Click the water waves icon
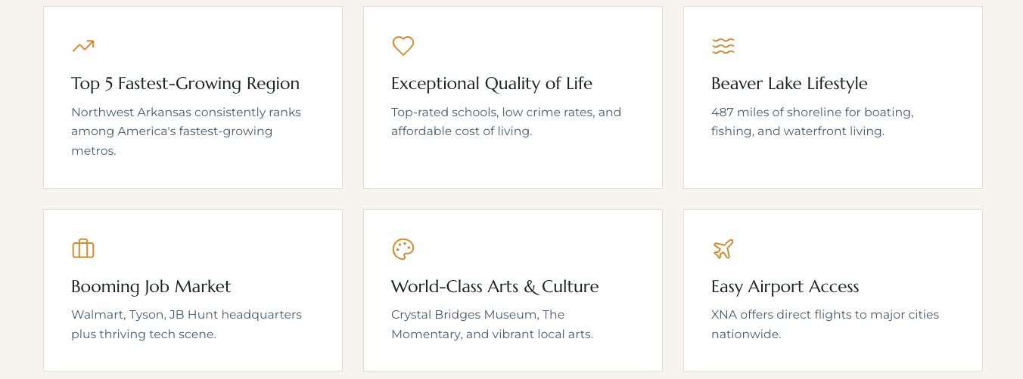1023x379 pixels. click(723, 46)
